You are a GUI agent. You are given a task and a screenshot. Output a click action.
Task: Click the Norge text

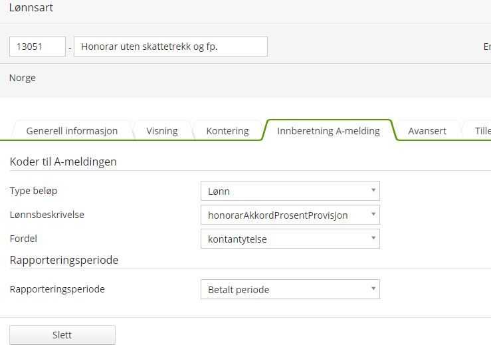[x=22, y=78]
